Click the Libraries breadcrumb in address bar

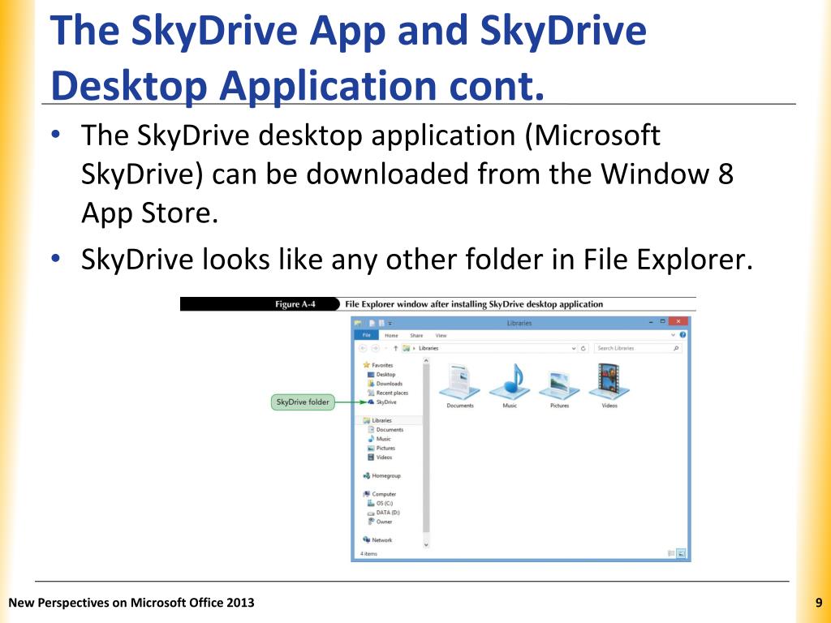coord(428,348)
